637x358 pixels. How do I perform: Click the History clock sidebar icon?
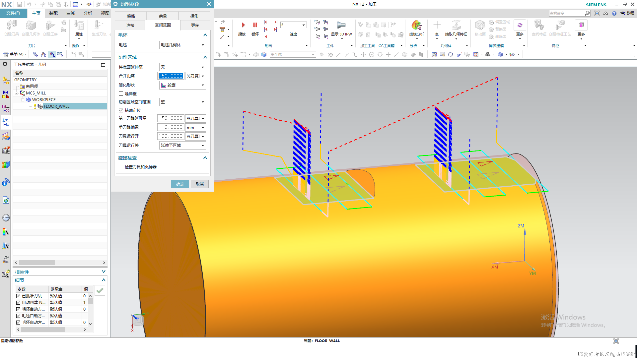[x=6, y=218]
